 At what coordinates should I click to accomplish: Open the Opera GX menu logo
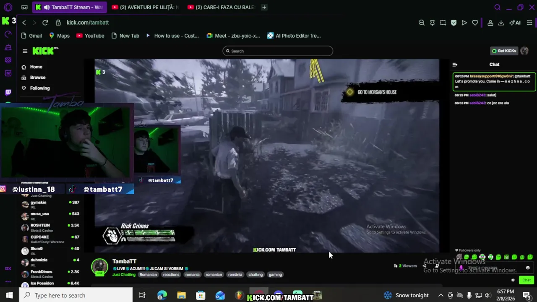pos(8,7)
